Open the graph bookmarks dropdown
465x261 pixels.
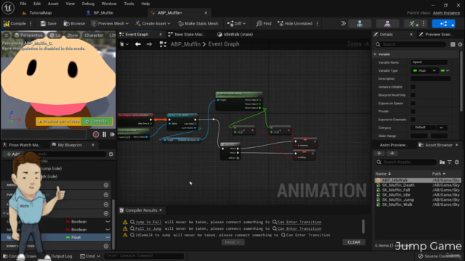(x=124, y=44)
